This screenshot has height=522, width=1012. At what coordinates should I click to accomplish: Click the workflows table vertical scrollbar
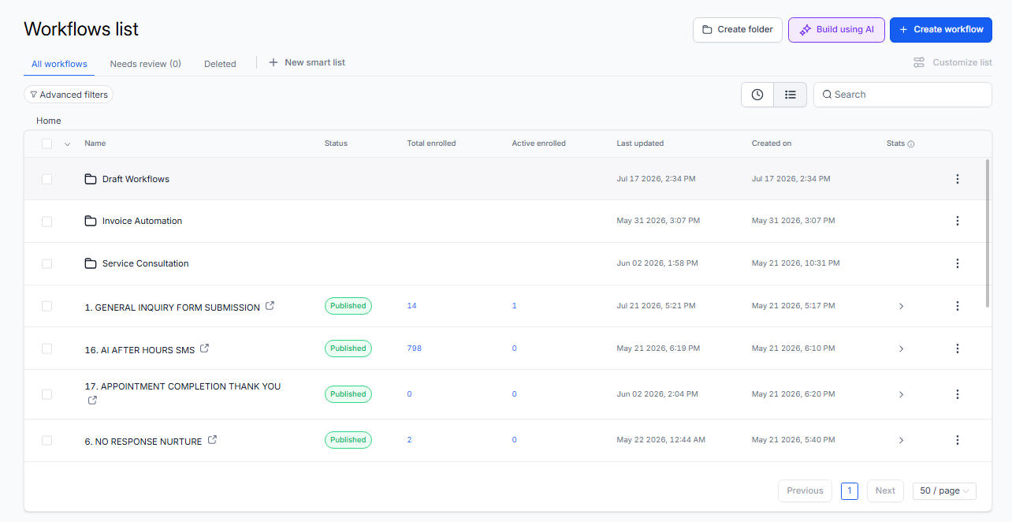click(x=988, y=233)
